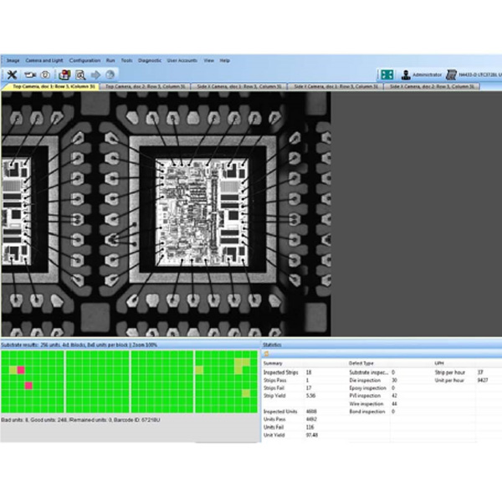Click the small orange icon under Statistics
Viewport: 502px width, 502px height.
266,353
